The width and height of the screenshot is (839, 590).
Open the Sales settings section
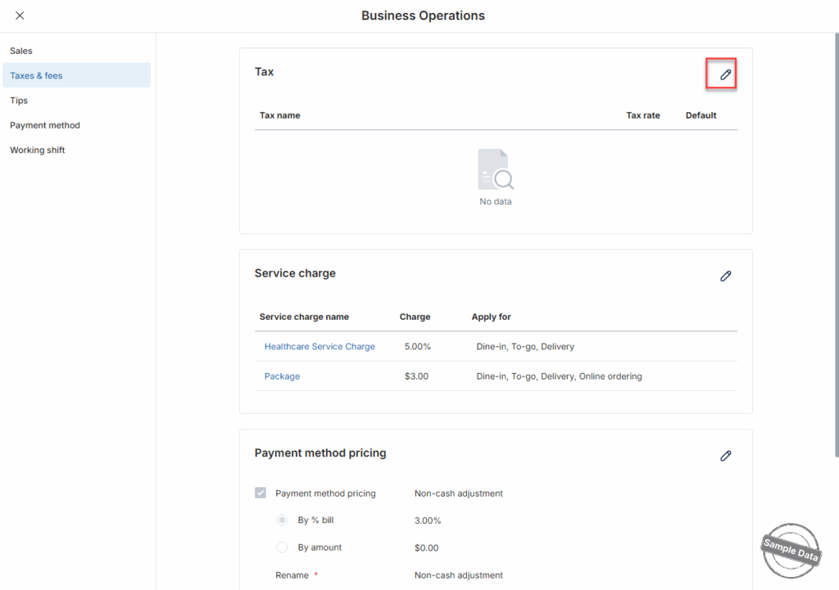21,51
